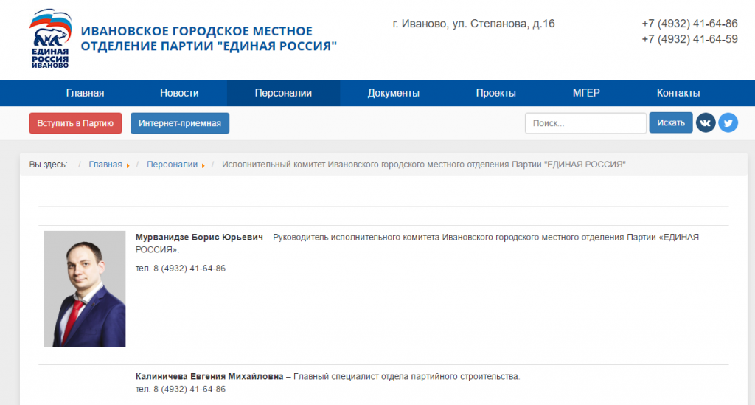Open the Twitter bird icon
Image resolution: width=755 pixels, height=405 pixels.
[x=728, y=122]
